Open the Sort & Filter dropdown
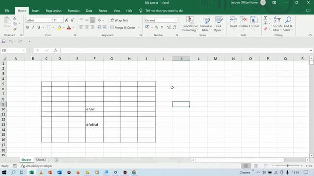 277,24
